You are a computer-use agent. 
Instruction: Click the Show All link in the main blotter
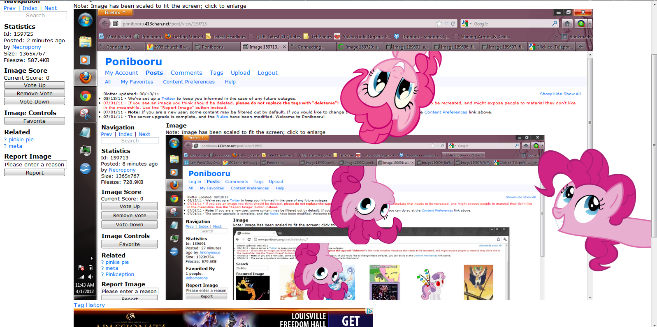(x=572, y=94)
